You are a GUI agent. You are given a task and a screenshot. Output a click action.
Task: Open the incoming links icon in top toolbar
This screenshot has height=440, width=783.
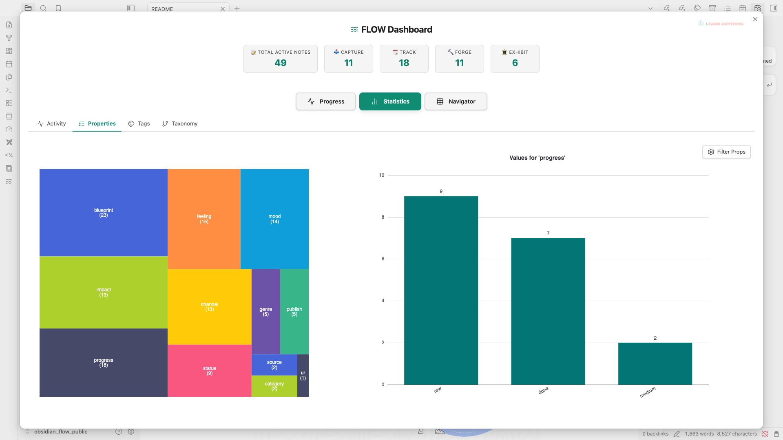[667, 8]
